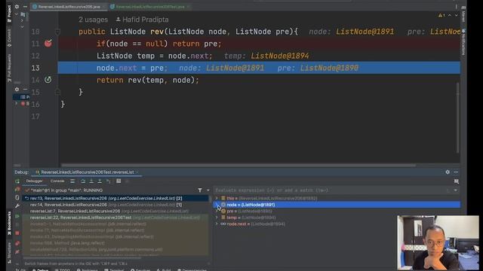Image resolution: width=483 pixels, height=271 pixels.
Task: Click the threads view layout icon
Action: 72,181
